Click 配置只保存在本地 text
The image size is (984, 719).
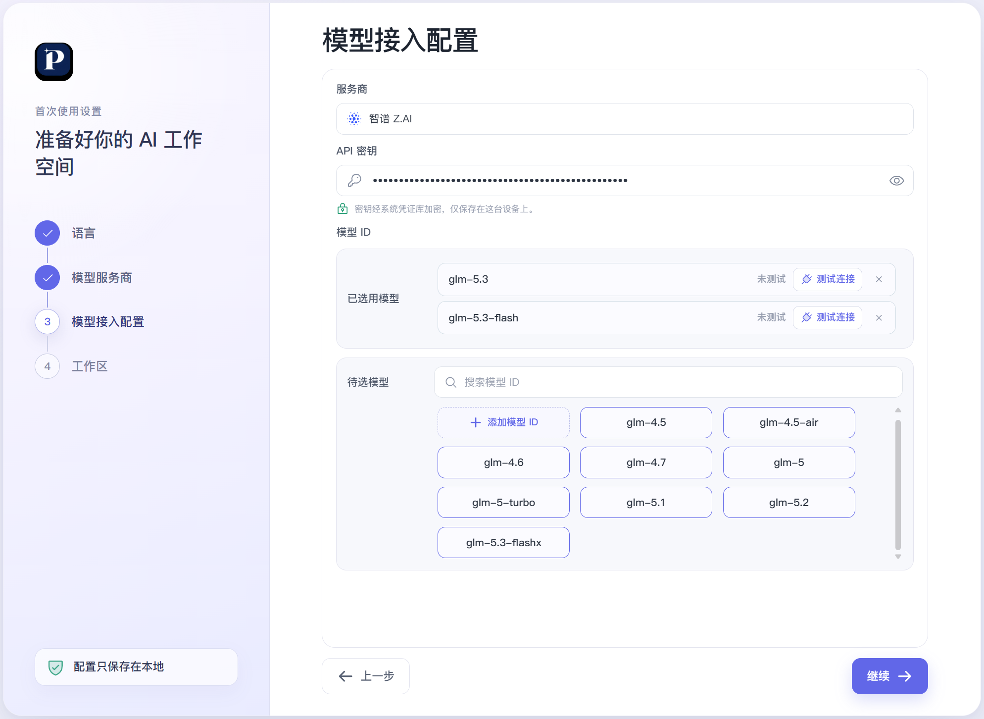pos(119,667)
